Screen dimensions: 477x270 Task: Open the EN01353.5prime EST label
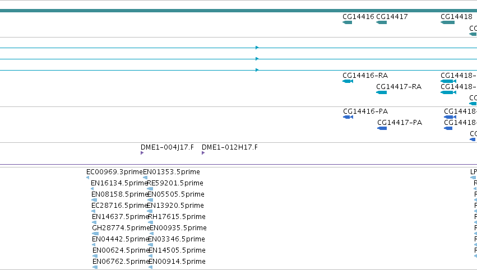coord(172,172)
